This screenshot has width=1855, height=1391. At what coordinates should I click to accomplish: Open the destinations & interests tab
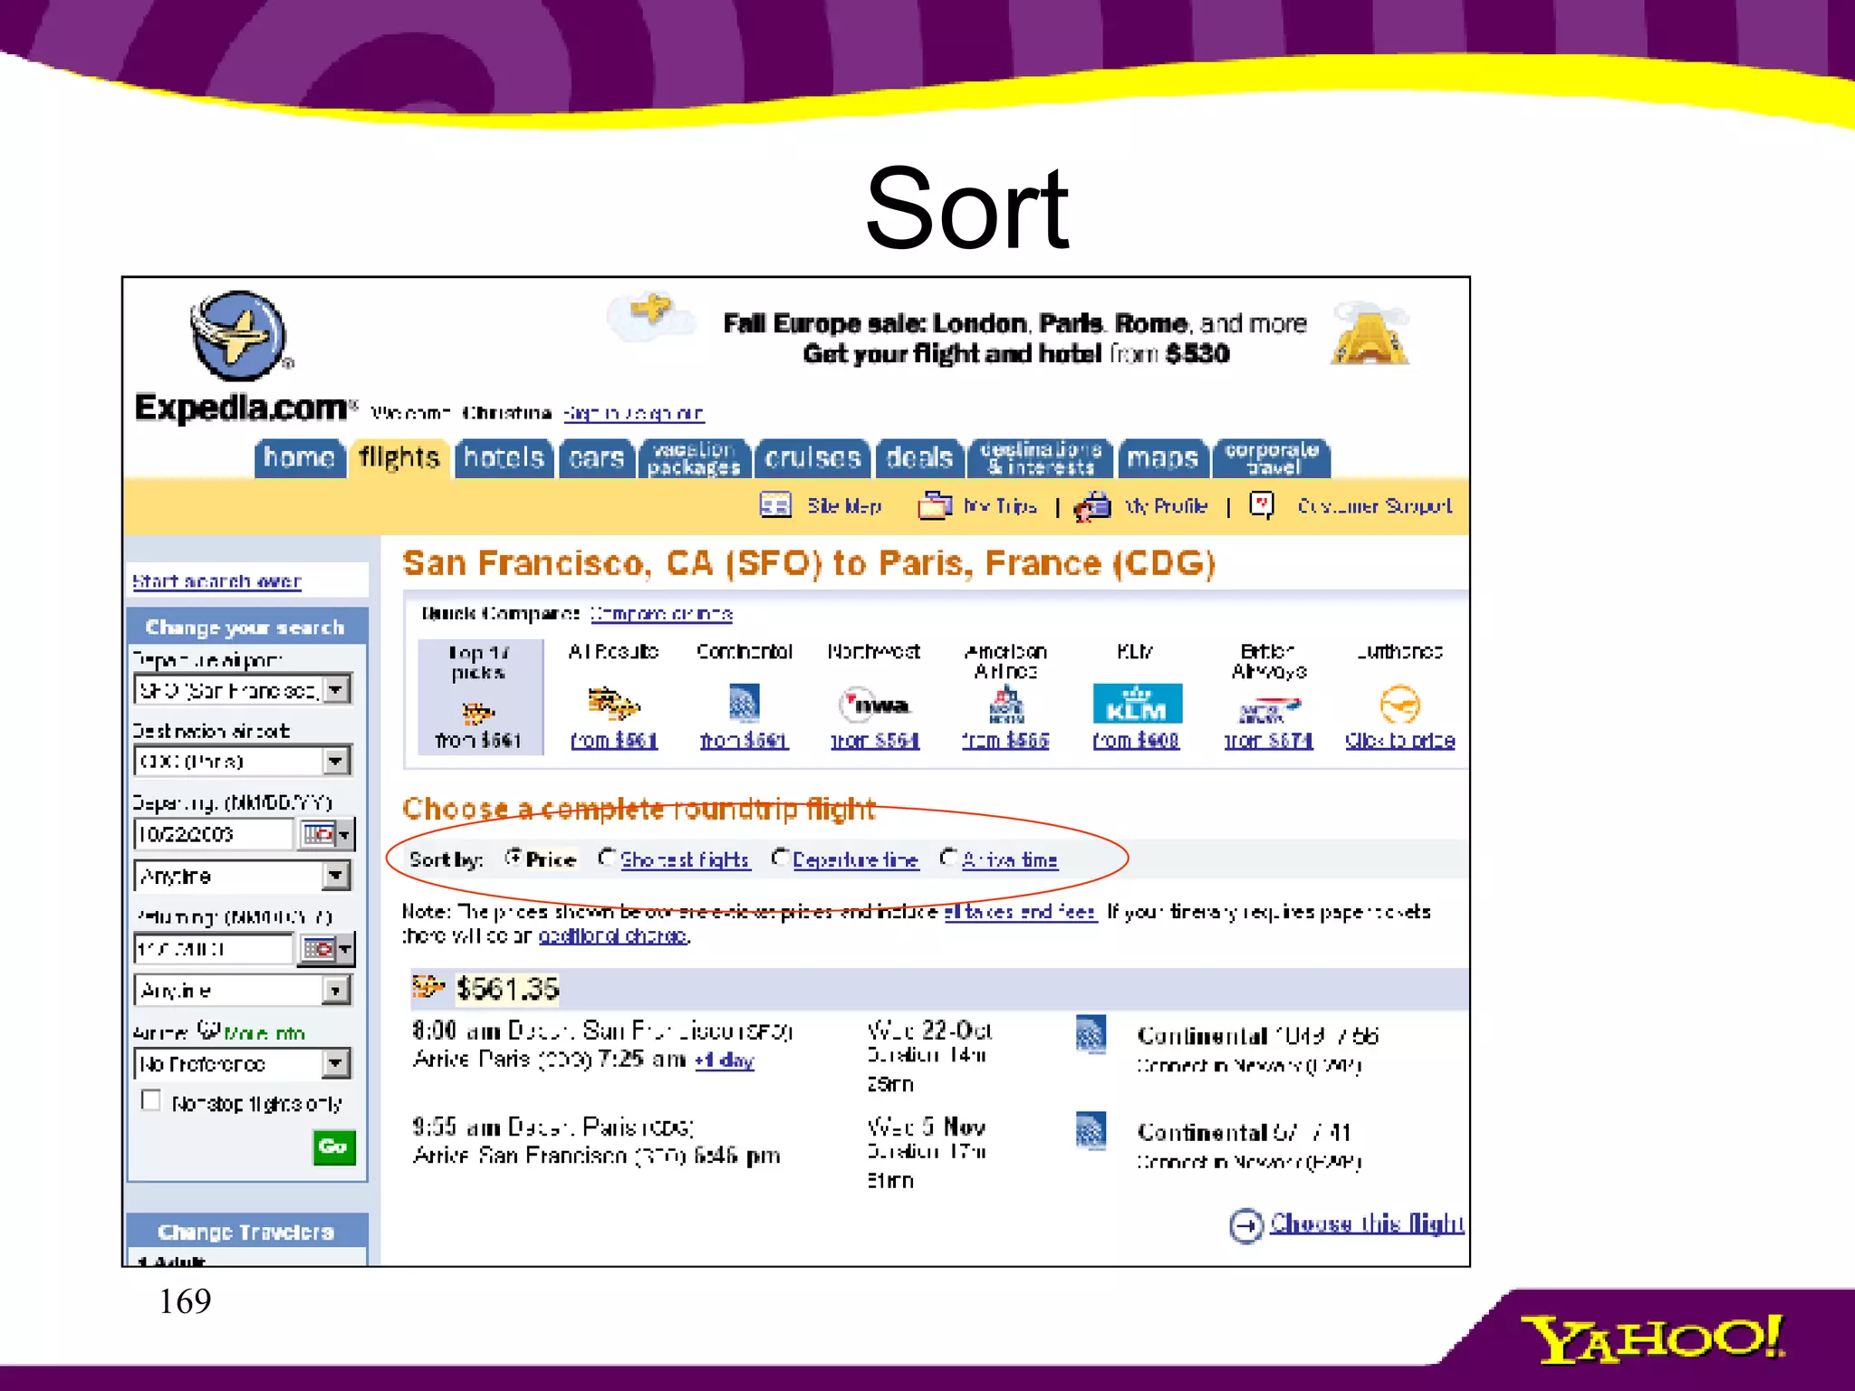coord(1041,458)
